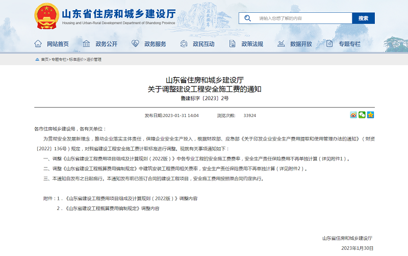The width and height of the screenshot is (408, 256).
Task: Add to favorites with star icon
Action: click(371, 114)
